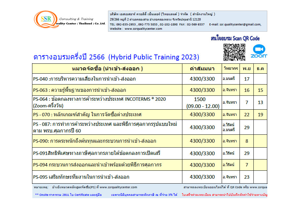Image resolution: width=299 pixels, height=213 pixels.
Task: Click the Zoom camera icon
Action: 259,49
